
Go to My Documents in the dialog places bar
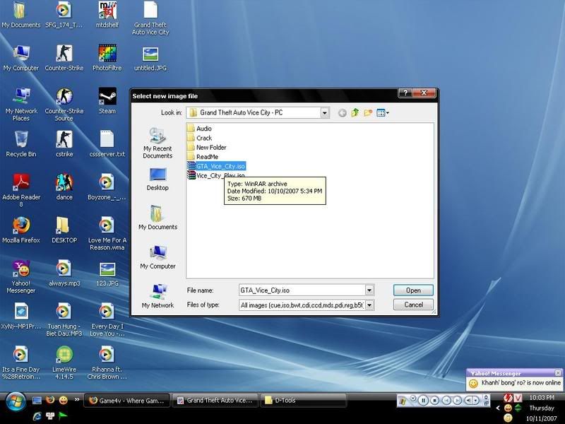click(x=157, y=218)
